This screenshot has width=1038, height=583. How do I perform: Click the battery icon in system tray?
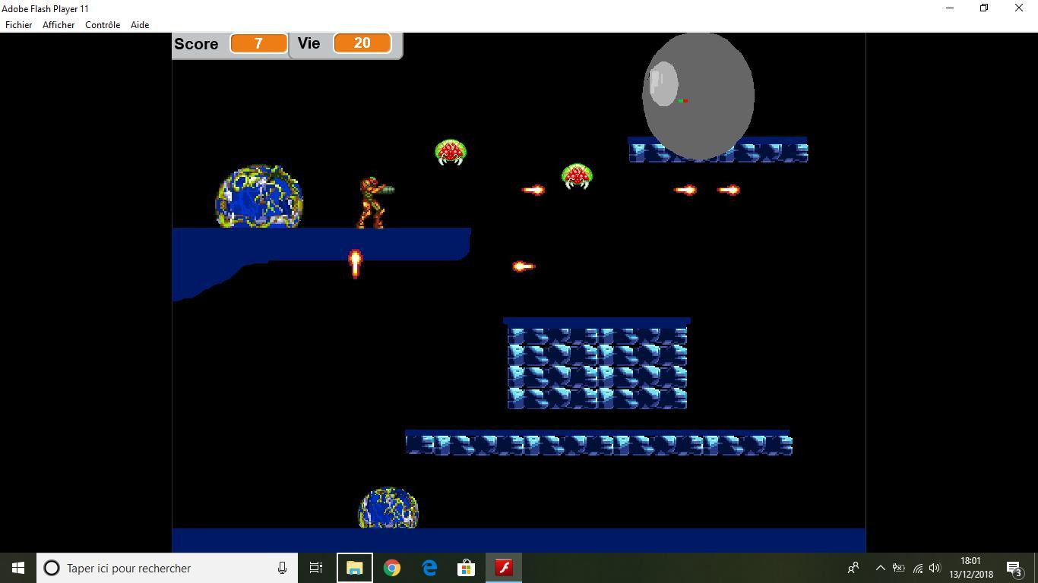click(x=898, y=568)
